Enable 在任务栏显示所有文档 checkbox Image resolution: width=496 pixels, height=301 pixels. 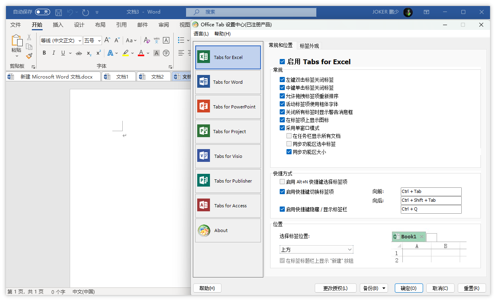pyautogui.click(x=289, y=136)
